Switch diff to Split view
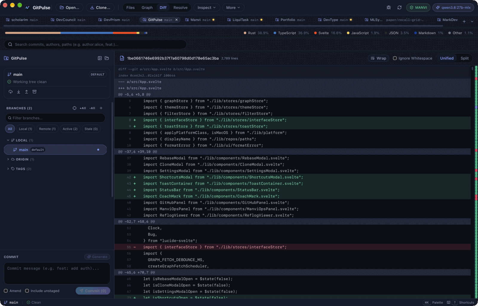The width and height of the screenshot is (478, 306). pyautogui.click(x=464, y=58)
